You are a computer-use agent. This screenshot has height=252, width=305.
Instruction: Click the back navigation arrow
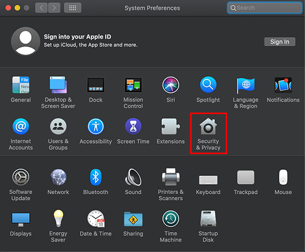click(41, 8)
